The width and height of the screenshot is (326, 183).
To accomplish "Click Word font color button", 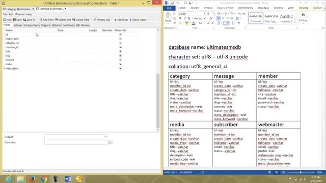I will coord(194,23).
